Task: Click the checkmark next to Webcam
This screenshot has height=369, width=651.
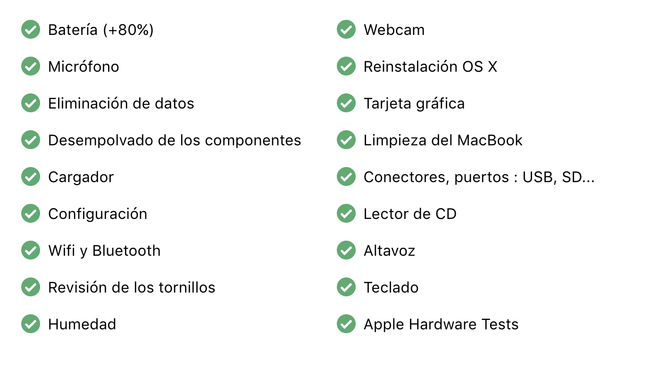Action: (x=346, y=30)
